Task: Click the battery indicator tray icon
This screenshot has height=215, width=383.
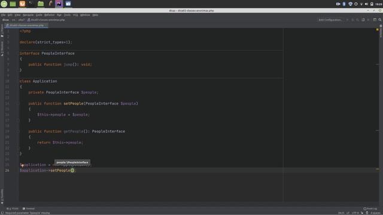Action: coord(372,4)
